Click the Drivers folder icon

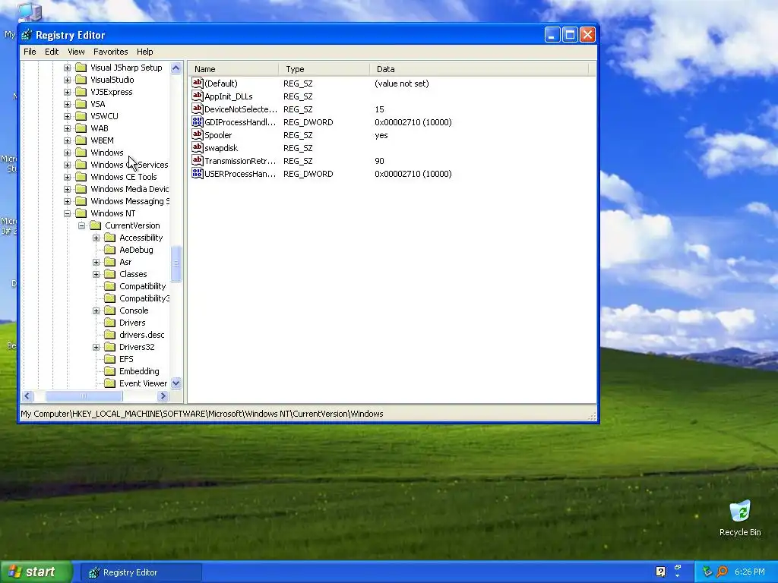click(109, 322)
